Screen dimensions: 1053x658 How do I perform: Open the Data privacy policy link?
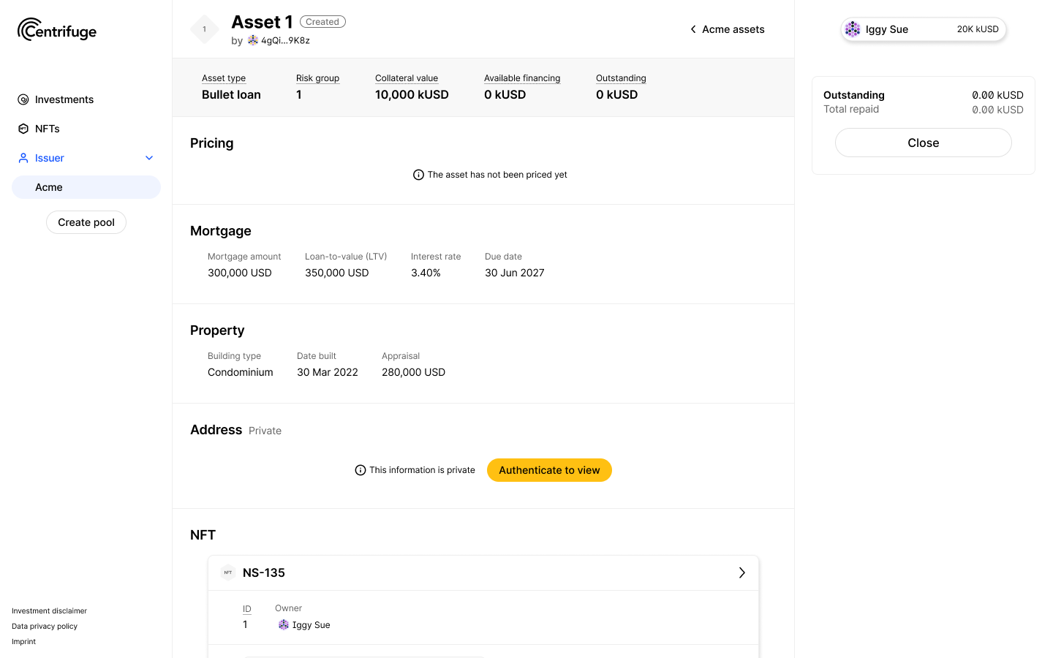(x=45, y=626)
